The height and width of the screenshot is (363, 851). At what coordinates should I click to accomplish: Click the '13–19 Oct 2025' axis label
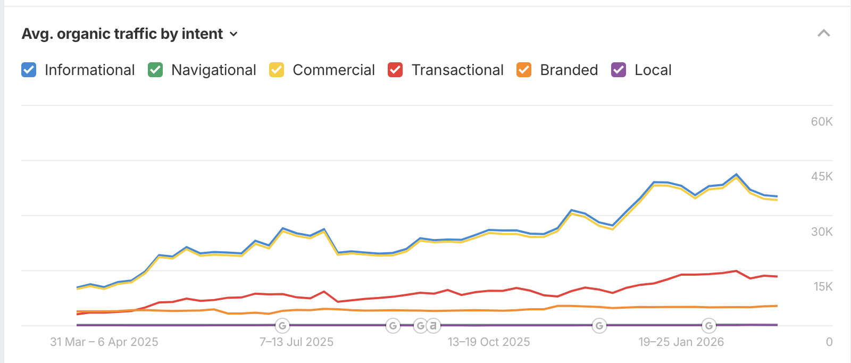489,342
